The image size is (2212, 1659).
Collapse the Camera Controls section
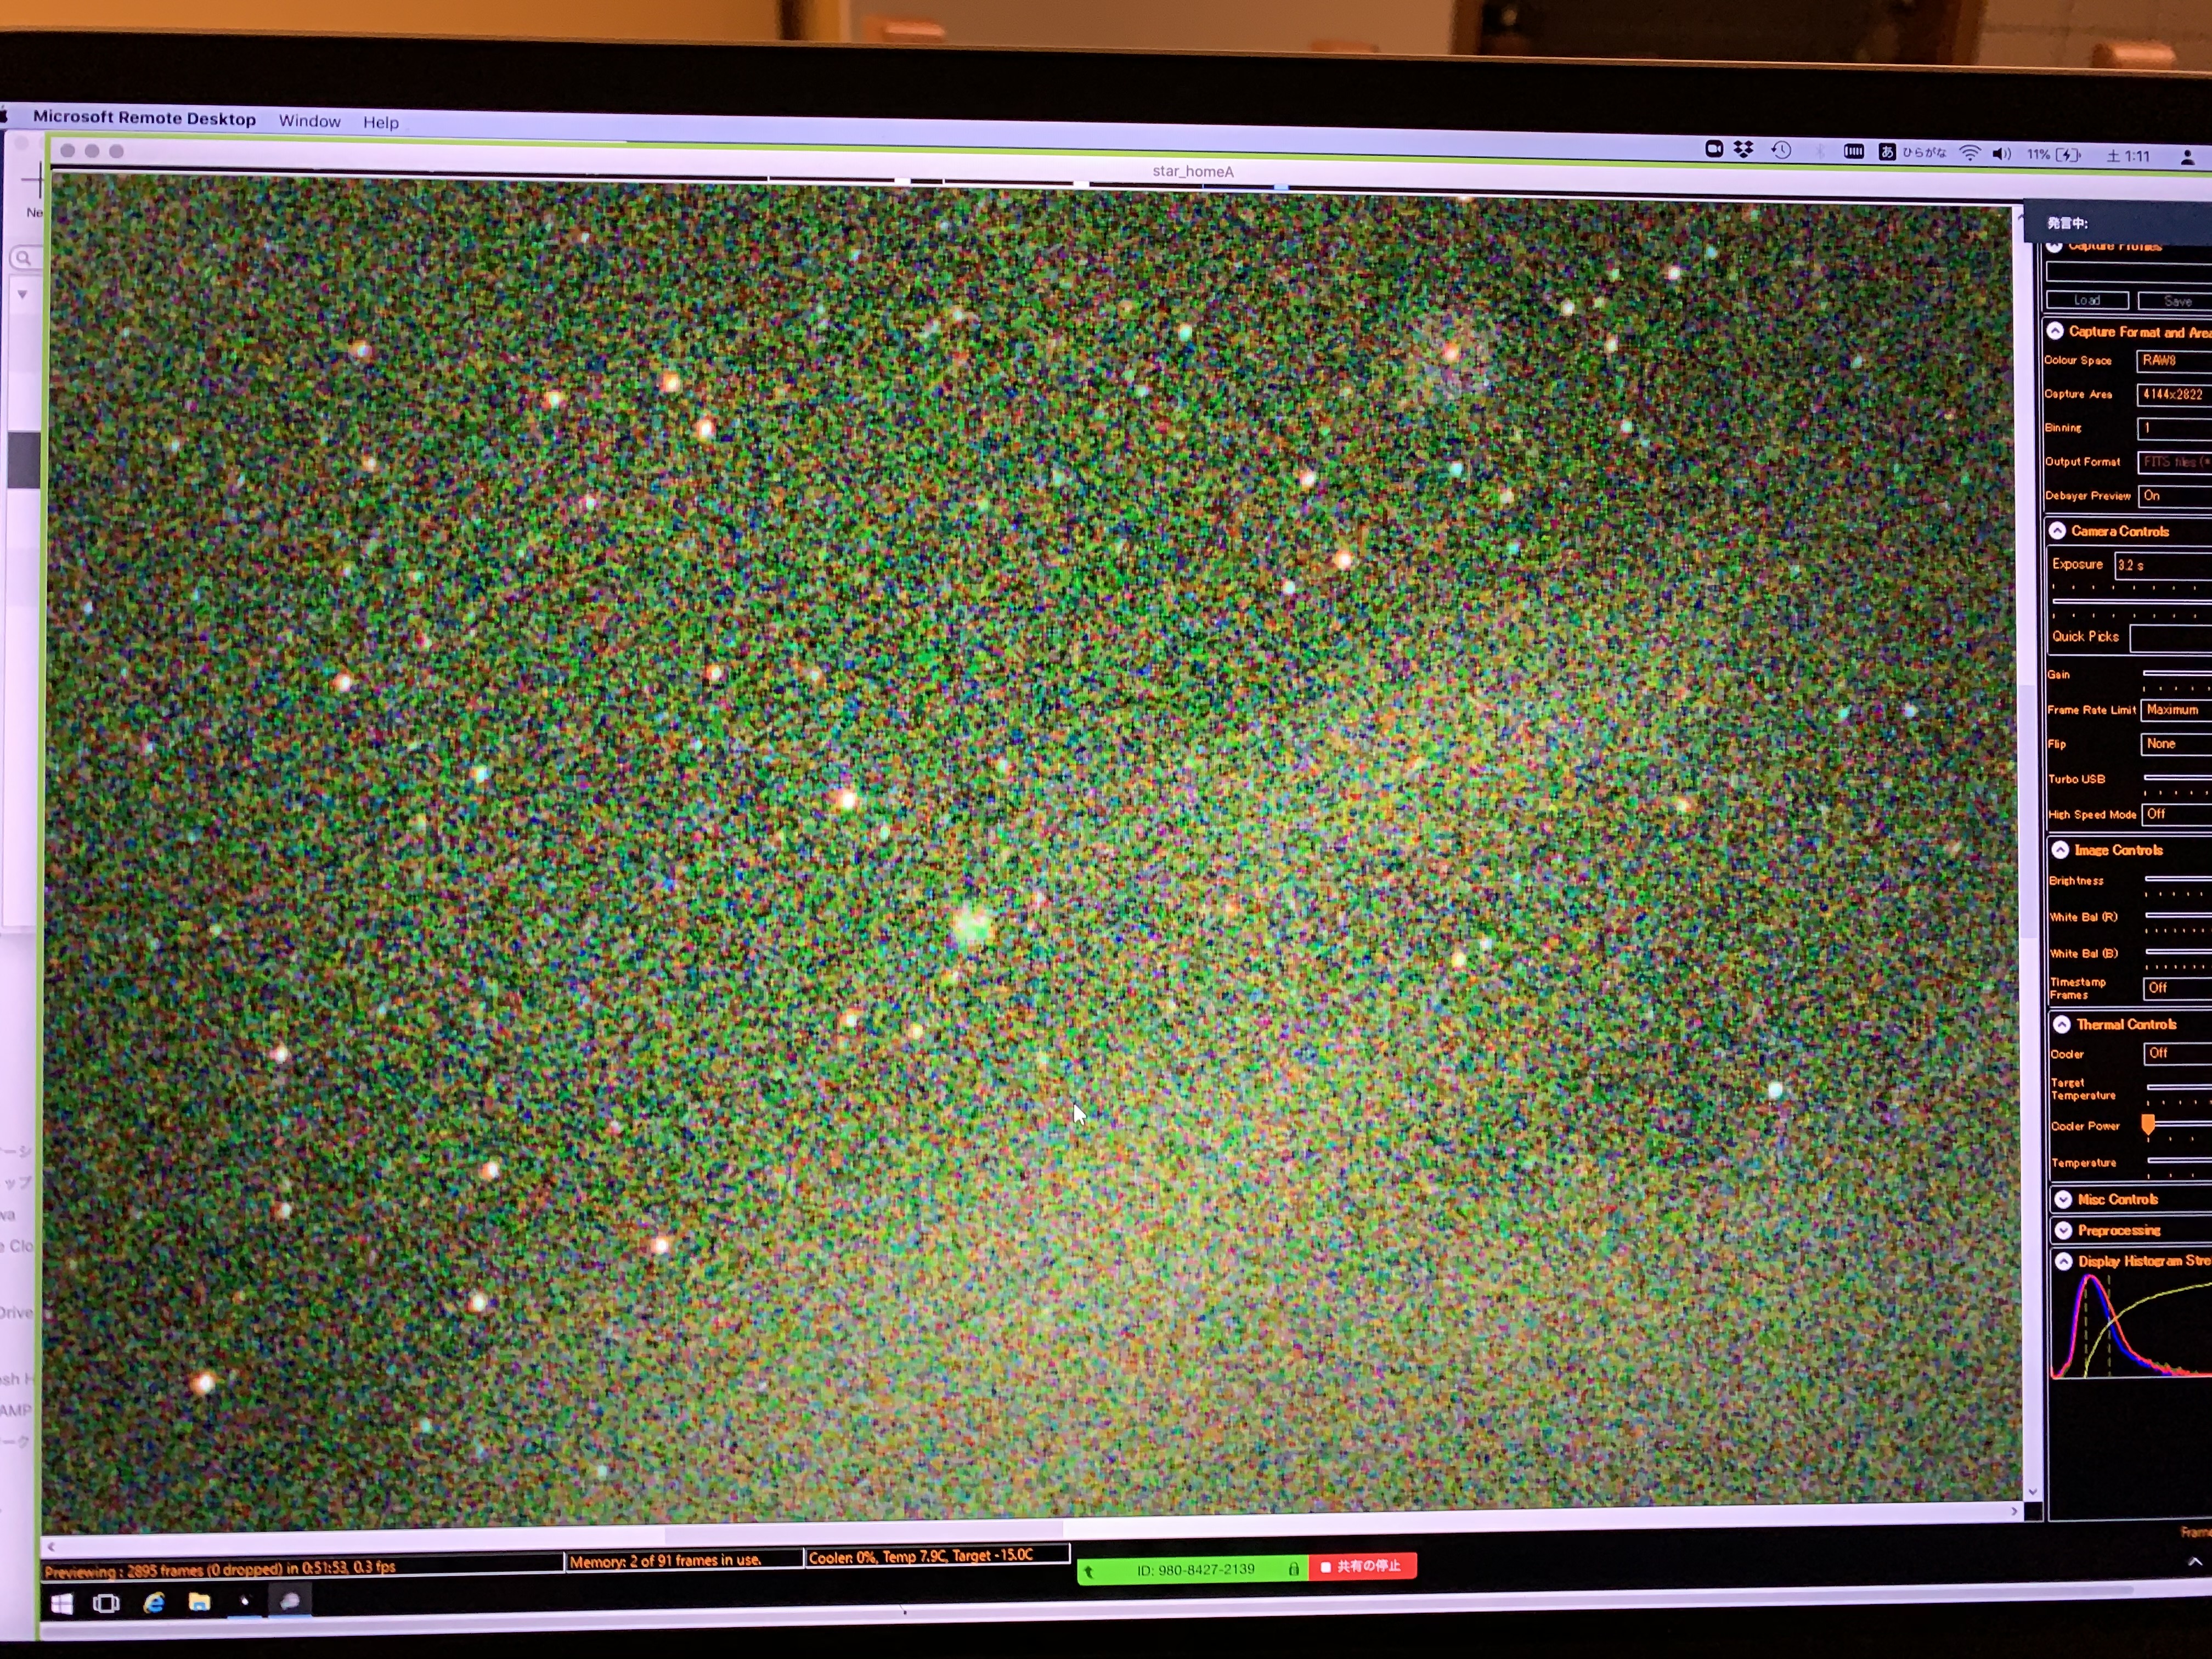coord(2057,531)
